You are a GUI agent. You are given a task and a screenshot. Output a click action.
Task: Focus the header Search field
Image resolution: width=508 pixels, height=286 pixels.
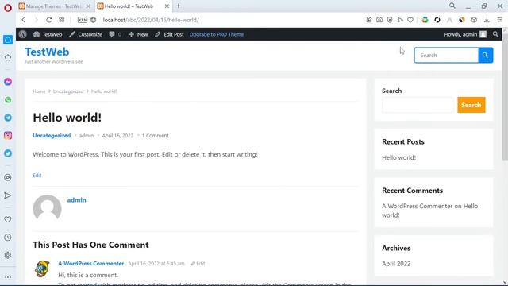coord(446,55)
